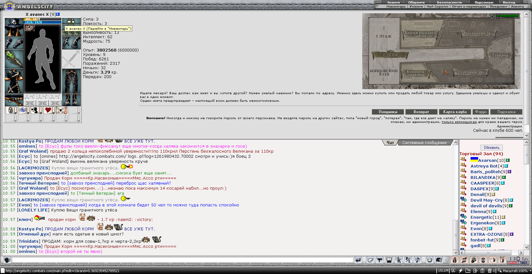Open the Знания menu
Image resolution: width=532 pixels, height=274 pixels.
[393, 2]
